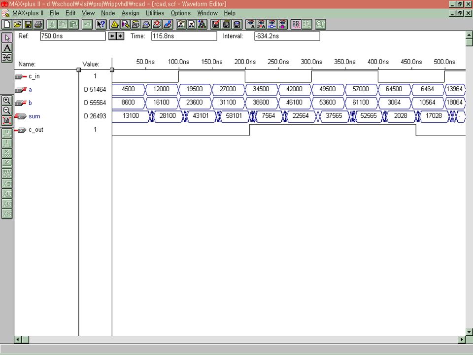Click the Fit in Window icon

pyautogui.click(x=6, y=120)
